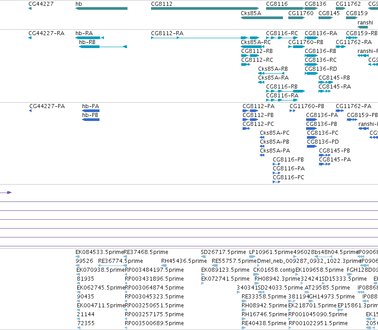Click transcript label CG8116-RA
The height and width of the screenshot is (330, 378).
point(283,95)
